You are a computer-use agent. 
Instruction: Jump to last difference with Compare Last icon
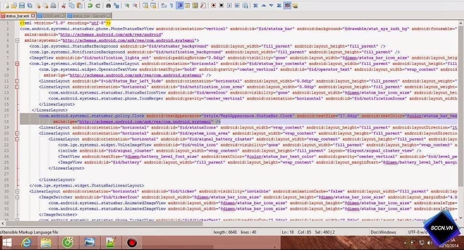tap(279, 5)
